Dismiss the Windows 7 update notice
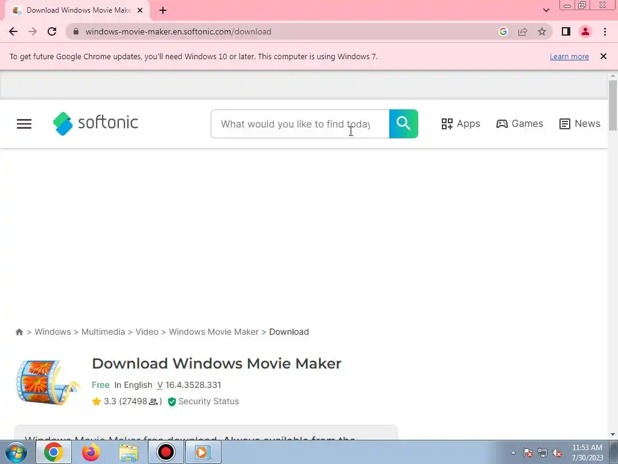Viewport: 618px width, 464px height. point(603,56)
